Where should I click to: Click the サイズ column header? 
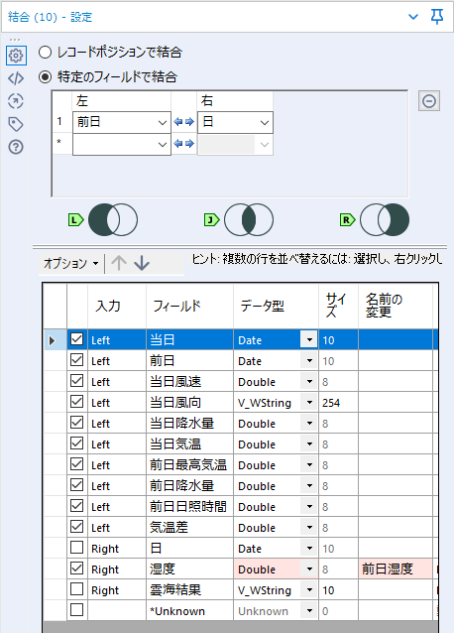click(338, 306)
